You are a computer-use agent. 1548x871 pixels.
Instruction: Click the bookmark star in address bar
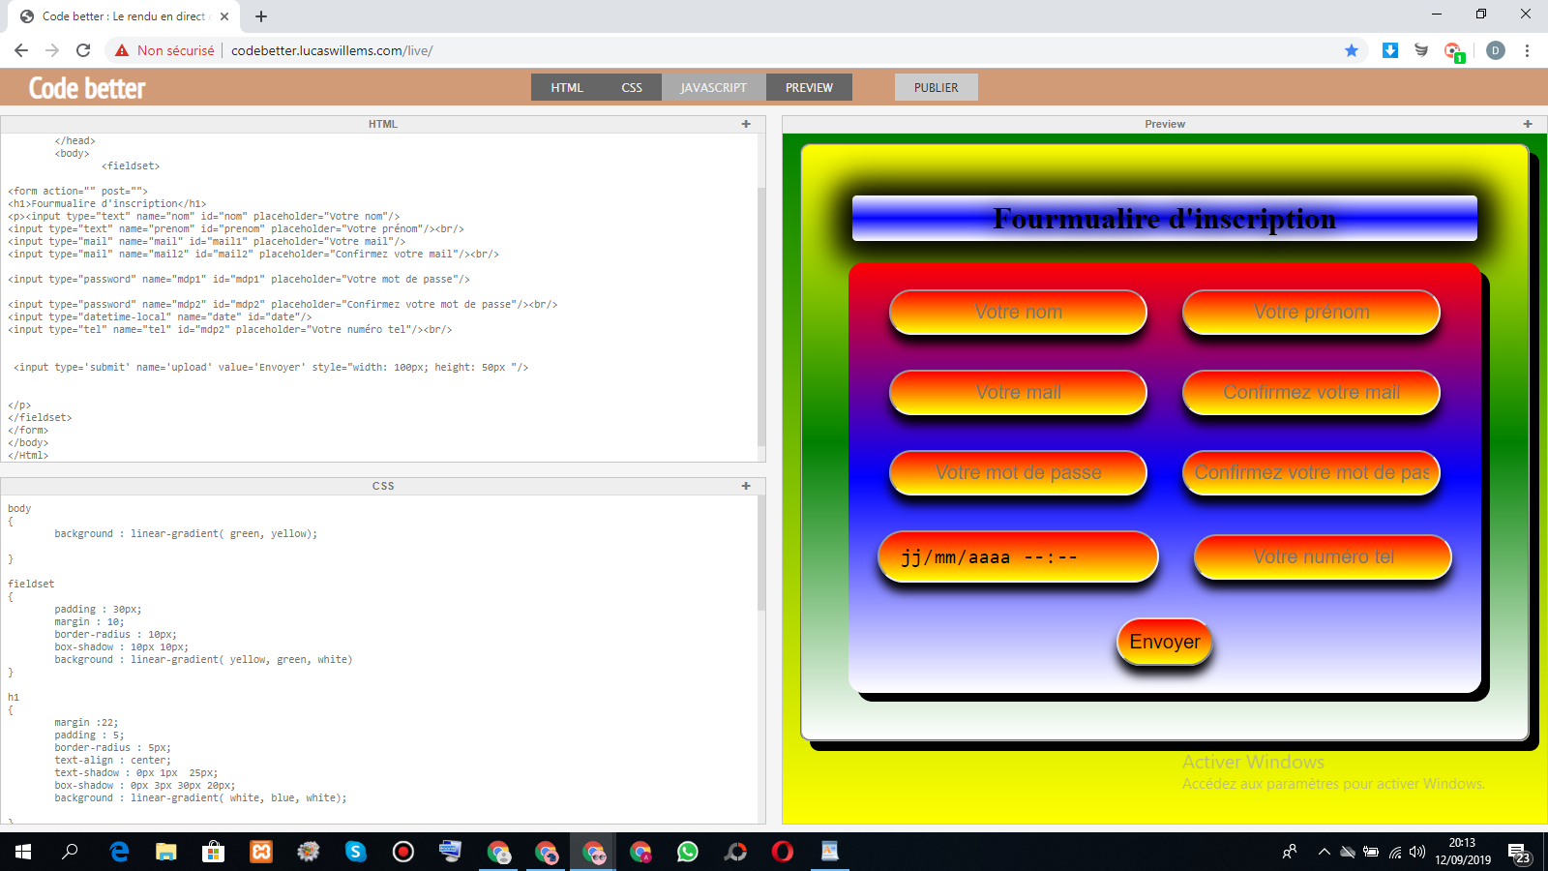click(x=1352, y=50)
